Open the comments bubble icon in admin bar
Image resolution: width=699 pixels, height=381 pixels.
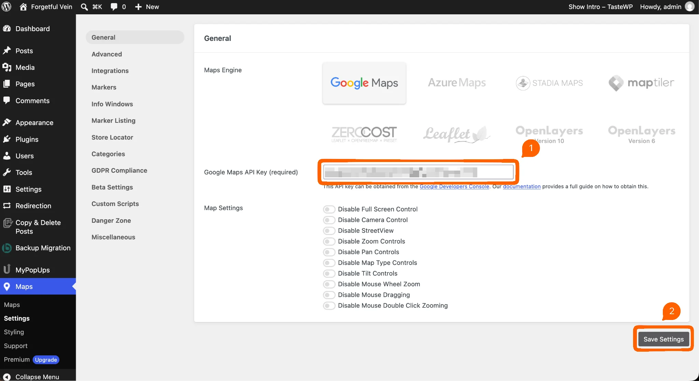(x=114, y=7)
